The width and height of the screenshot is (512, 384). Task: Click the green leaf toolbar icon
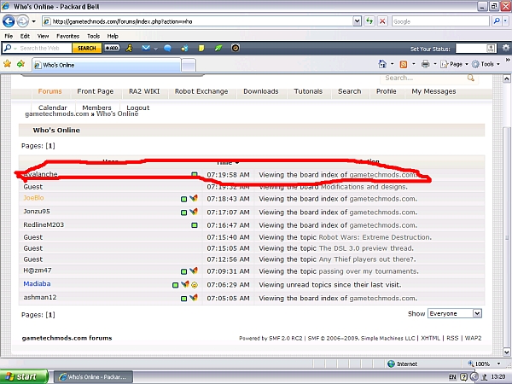coord(218,49)
